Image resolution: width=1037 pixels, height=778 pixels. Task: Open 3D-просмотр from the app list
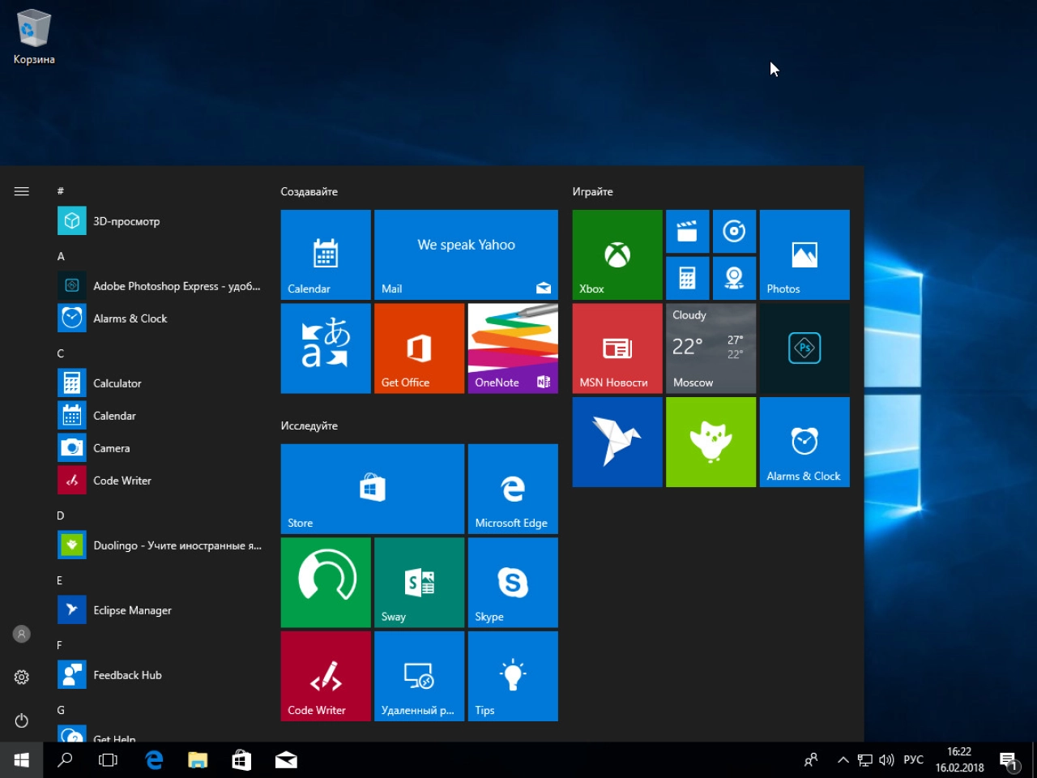click(160, 221)
